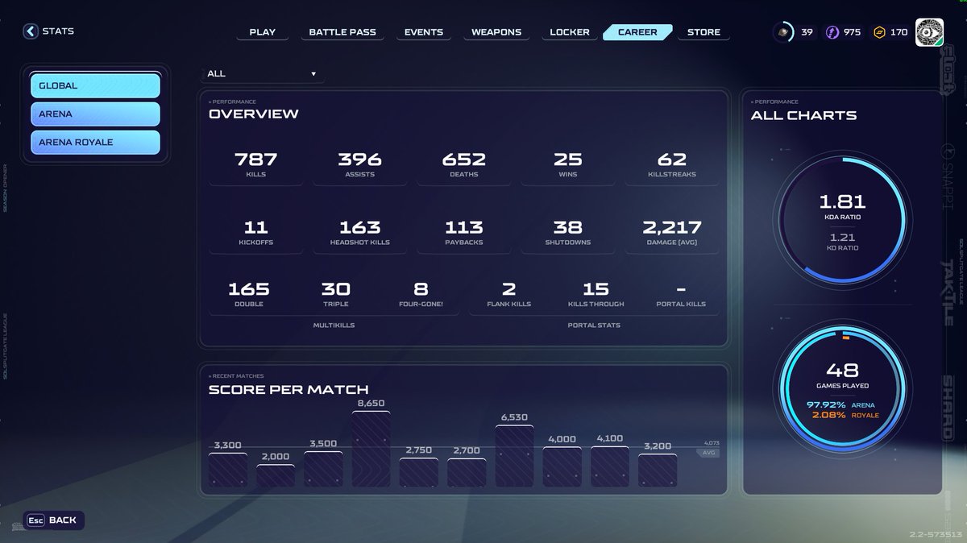Viewport: 967px width, 543px height.
Task: Click the 8 FOUR-GONE! stat
Action: pos(421,294)
